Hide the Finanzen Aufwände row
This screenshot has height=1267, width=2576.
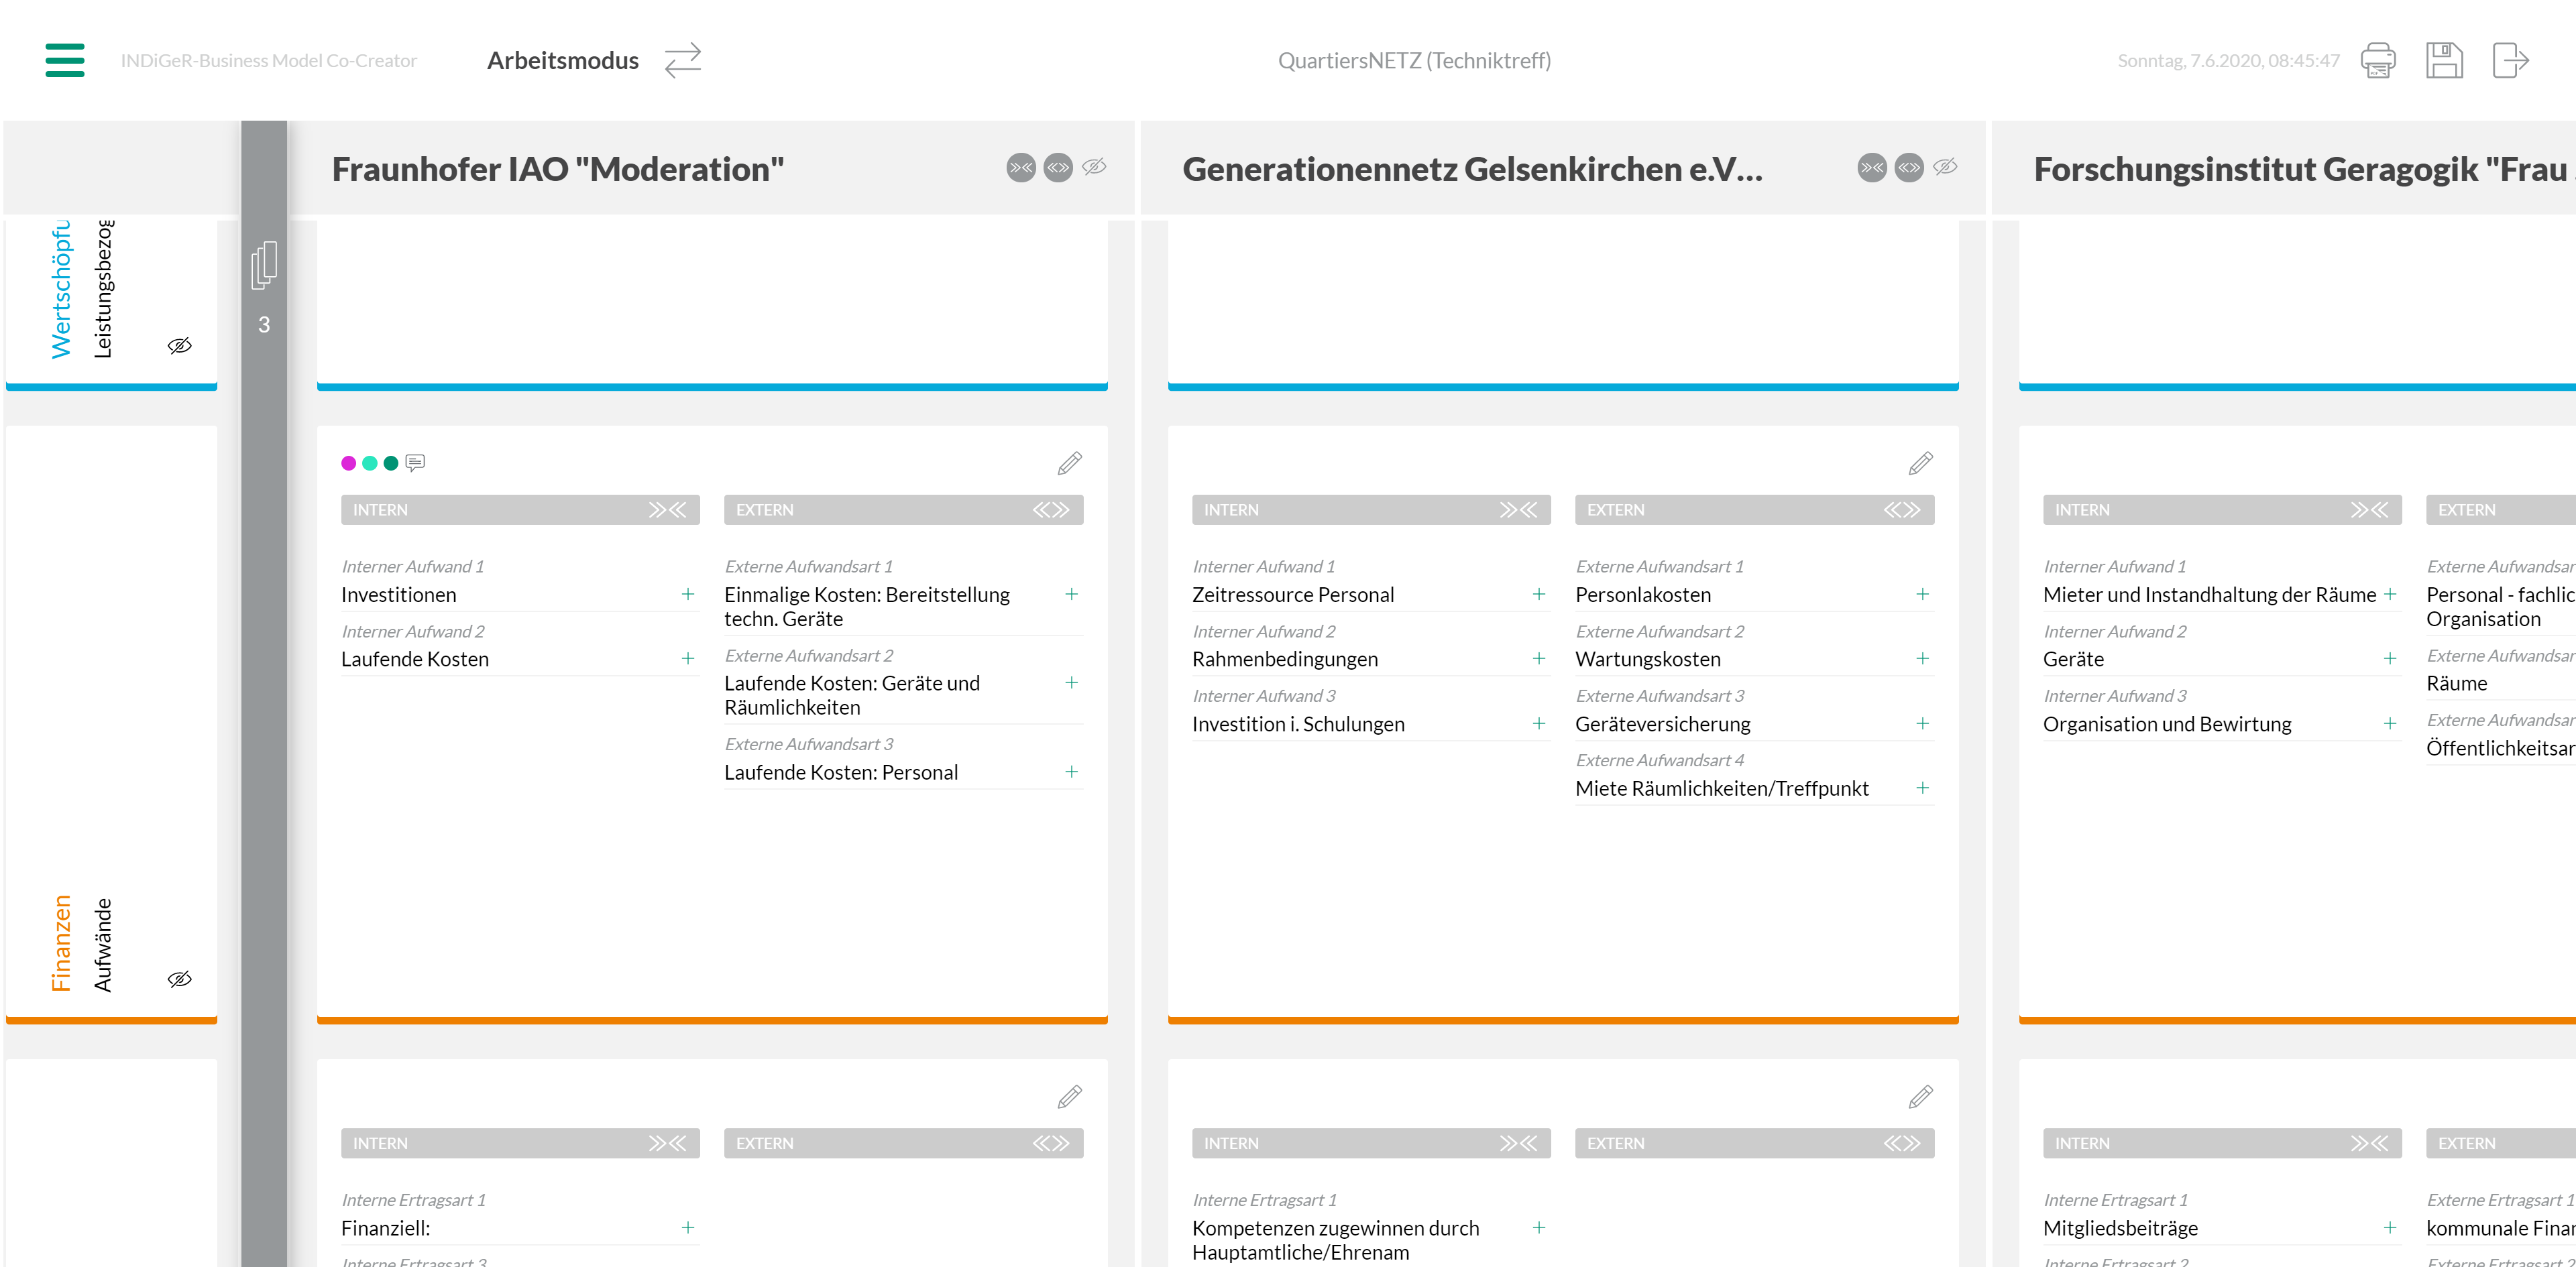179,979
